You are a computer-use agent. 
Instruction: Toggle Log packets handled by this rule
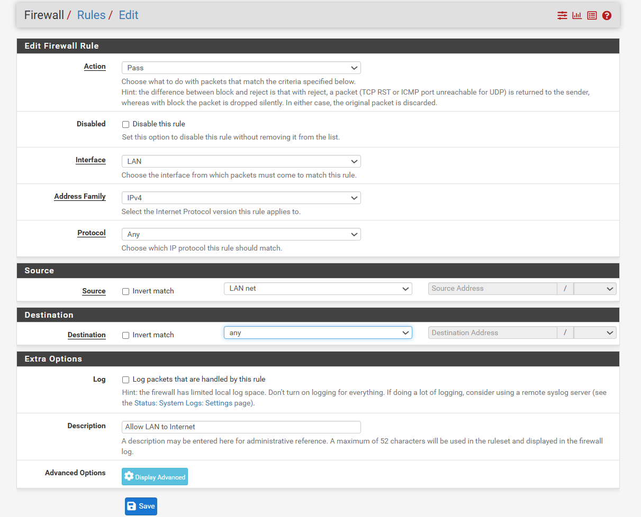126,380
